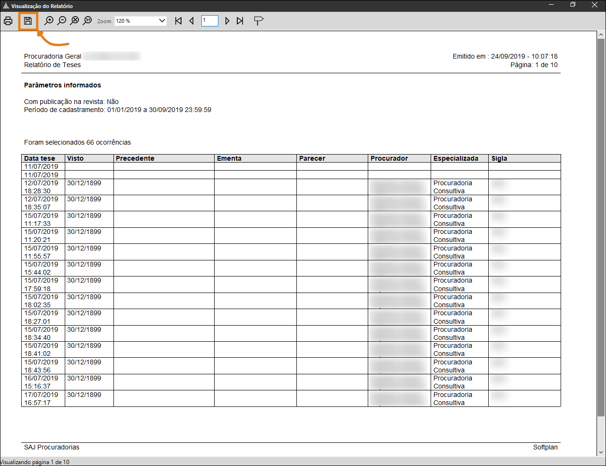Click the vertical scrollbar down arrow
This screenshot has height=466, width=606.
(x=601, y=452)
